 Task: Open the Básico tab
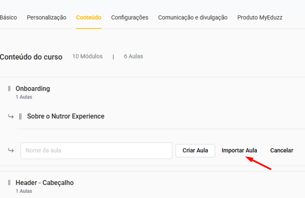click(8, 17)
